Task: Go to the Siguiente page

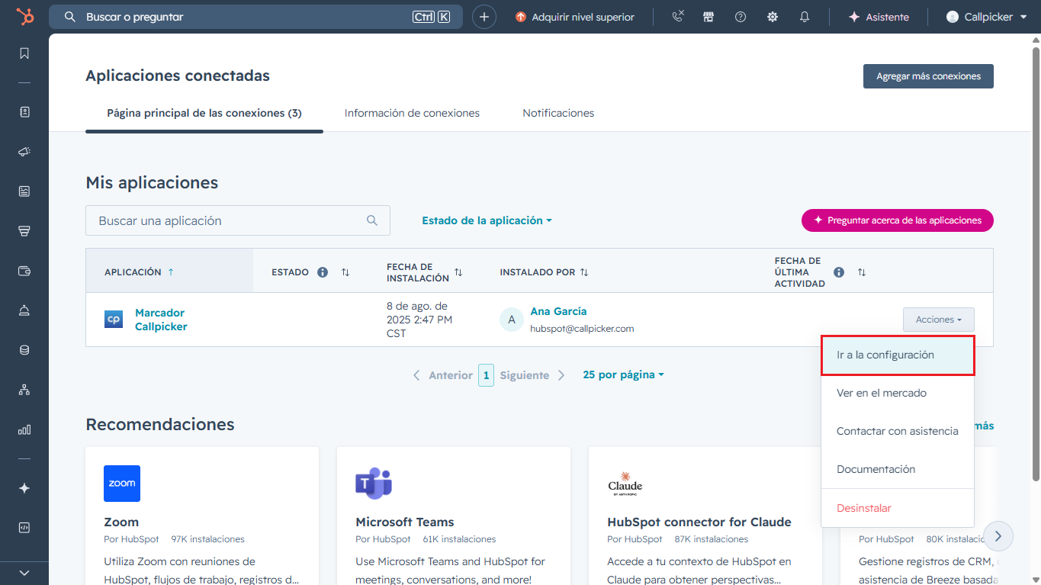Action: point(533,375)
